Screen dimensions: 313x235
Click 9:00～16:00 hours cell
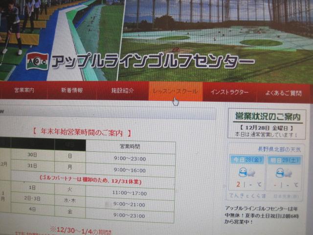point(130,170)
